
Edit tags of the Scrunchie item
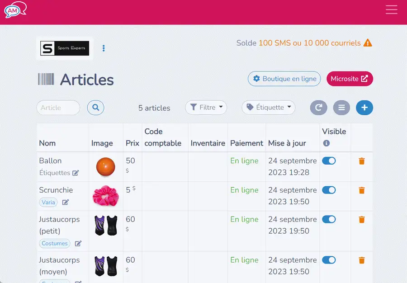point(66,202)
